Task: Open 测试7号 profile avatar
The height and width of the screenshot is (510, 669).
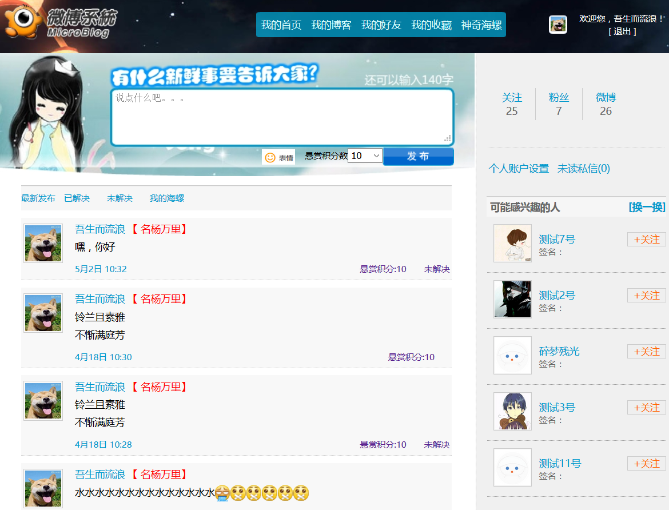Action: click(512, 243)
